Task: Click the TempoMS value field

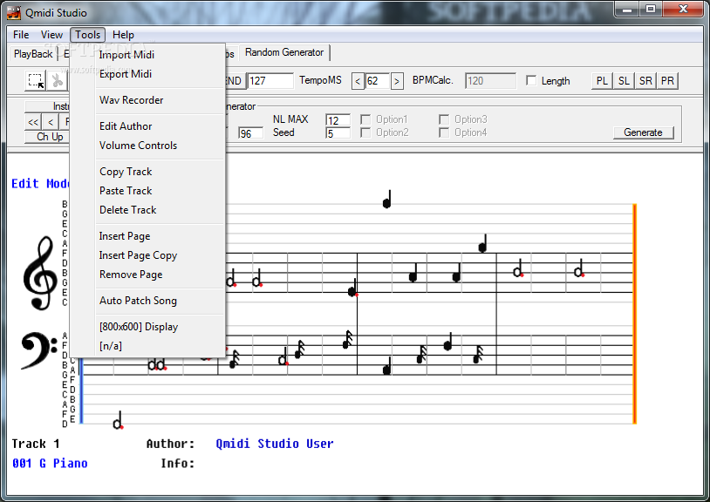Action: click(x=377, y=81)
